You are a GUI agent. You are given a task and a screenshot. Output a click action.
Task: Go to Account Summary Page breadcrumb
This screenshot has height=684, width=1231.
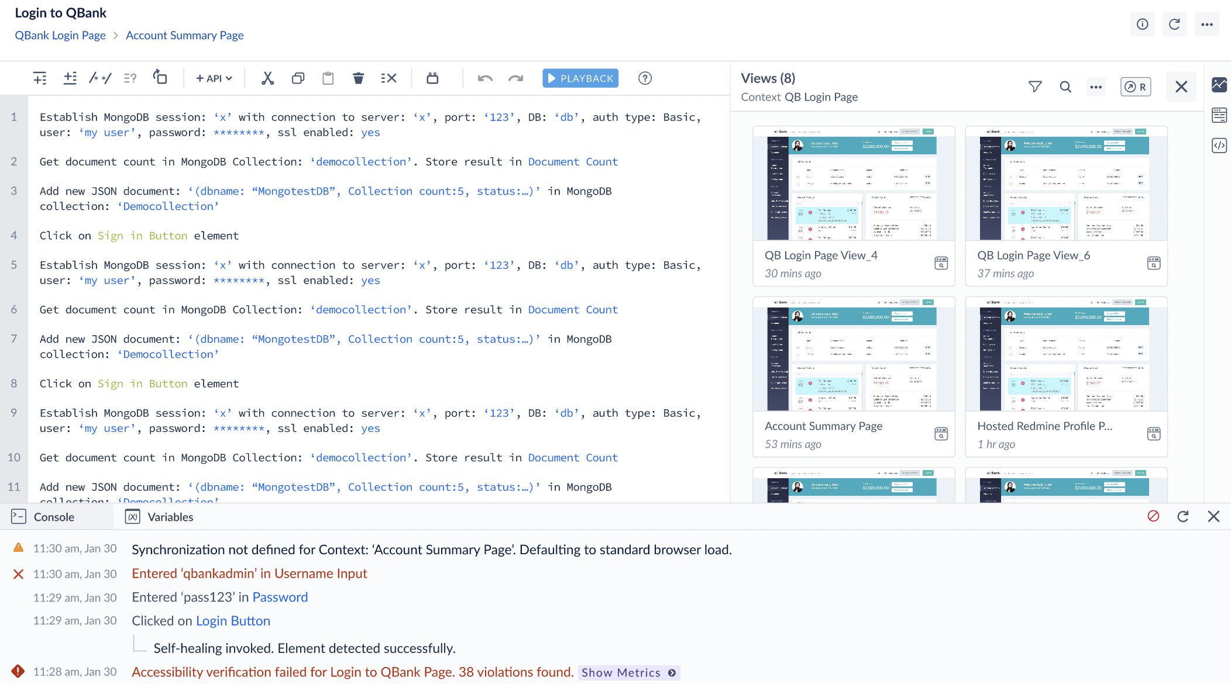(184, 35)
